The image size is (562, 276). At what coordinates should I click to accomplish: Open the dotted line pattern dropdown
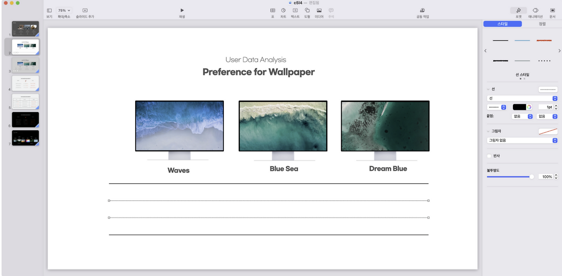(x=497, y=107)
